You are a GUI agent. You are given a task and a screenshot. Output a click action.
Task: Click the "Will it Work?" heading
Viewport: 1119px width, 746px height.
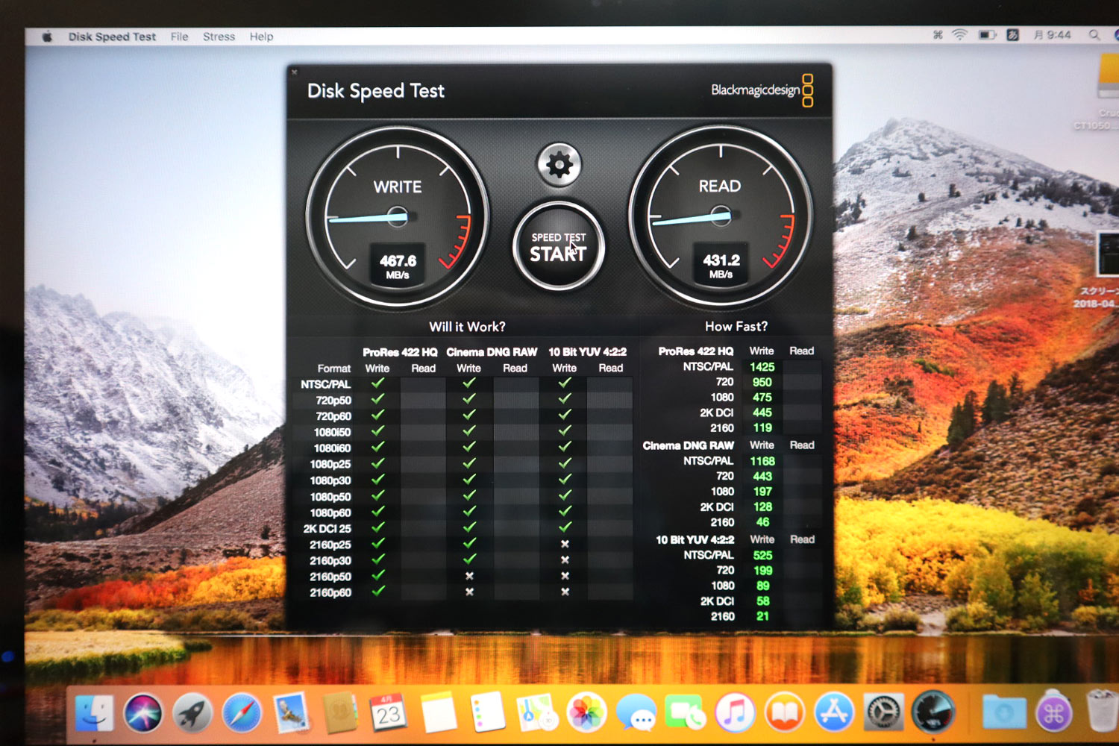point(467,327)
